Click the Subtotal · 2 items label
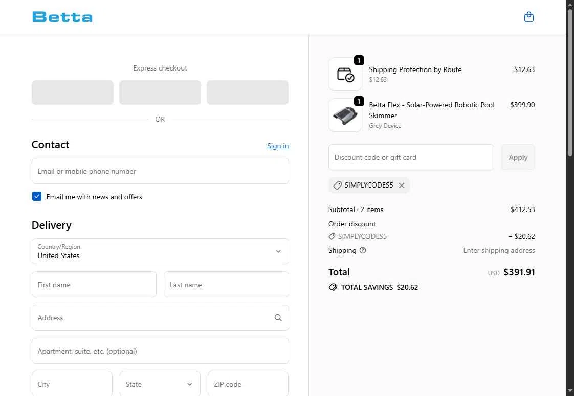The width and height of the screenshot is (574, 396). (x=356, y=209)
